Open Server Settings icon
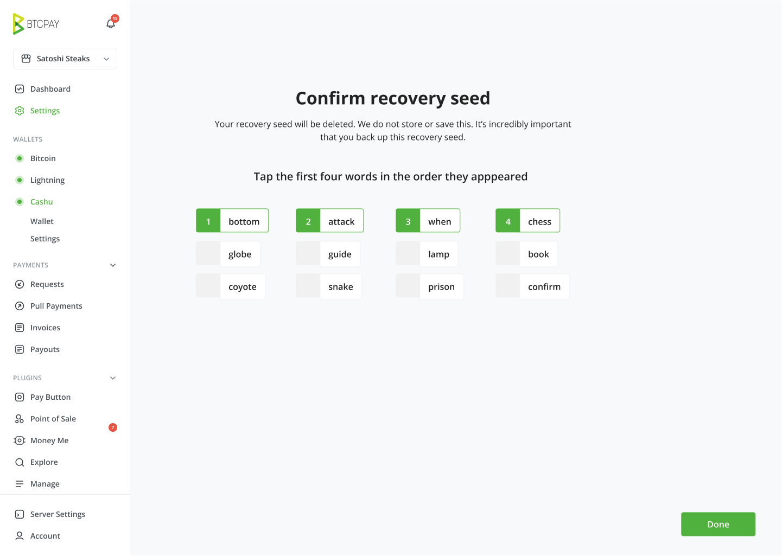The width and height of the screenshot is (782, 556). (x=20, y=514)
